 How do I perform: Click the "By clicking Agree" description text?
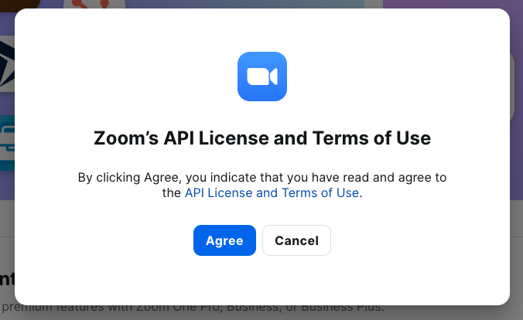261,178
